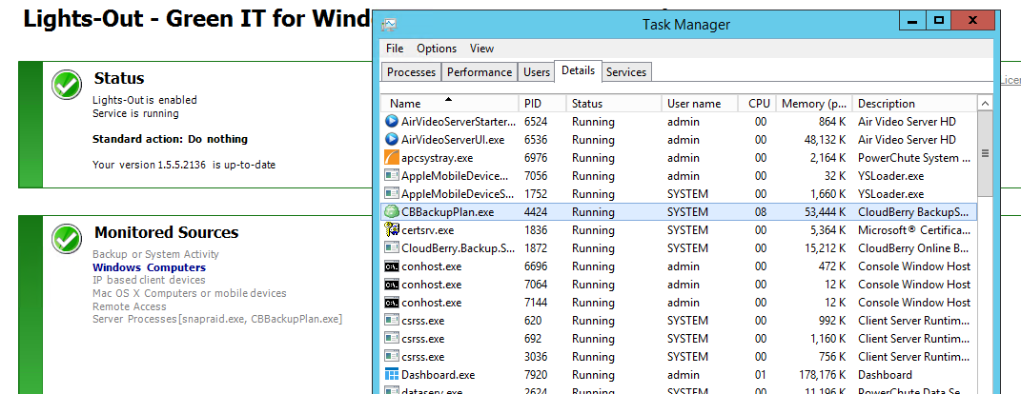Click PID 6976 cell
Image resolution: width=1021 pixels, height=394 pixels.
(x=536, y=157)
